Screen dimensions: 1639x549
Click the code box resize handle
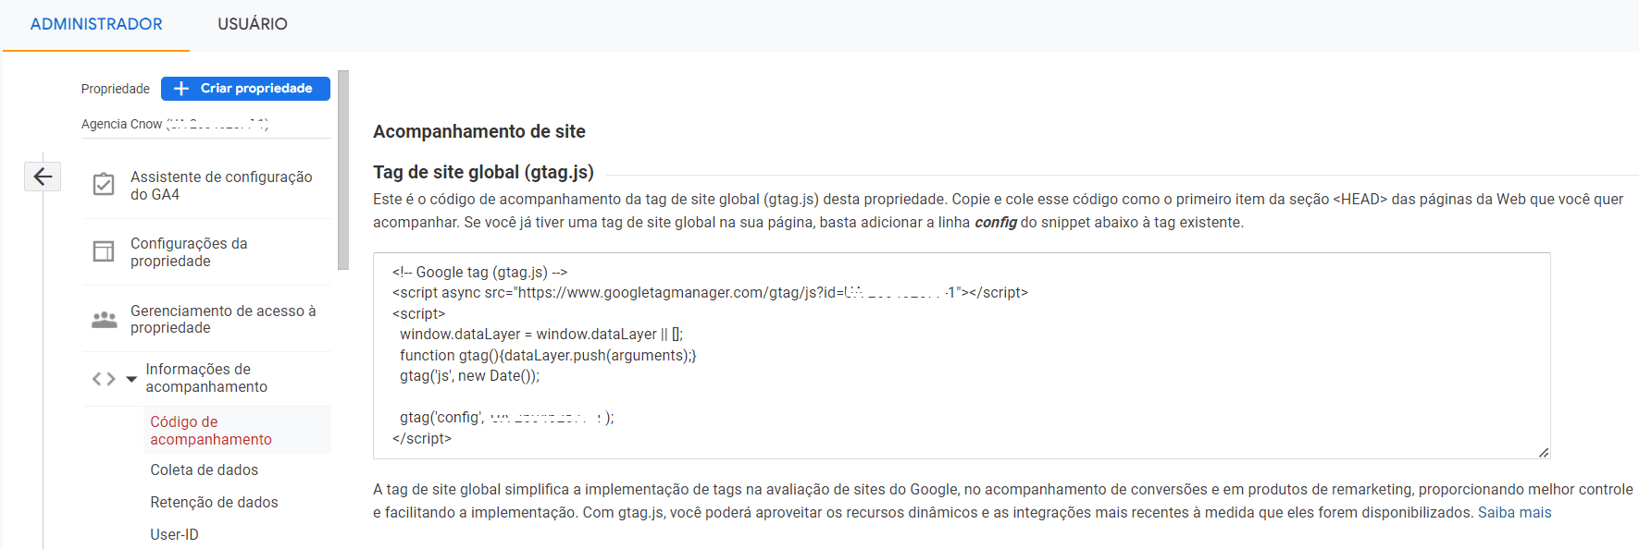(x=1543, y=452)
